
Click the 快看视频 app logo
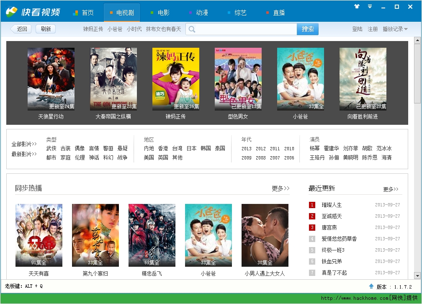pyautogui.click(x=33, y=12)
